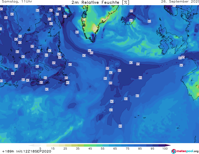Image resolution: width=199 pixels, height=154 pixels.
Task: Click the 95 contour label north of Iceland
Action: [131, 11]
